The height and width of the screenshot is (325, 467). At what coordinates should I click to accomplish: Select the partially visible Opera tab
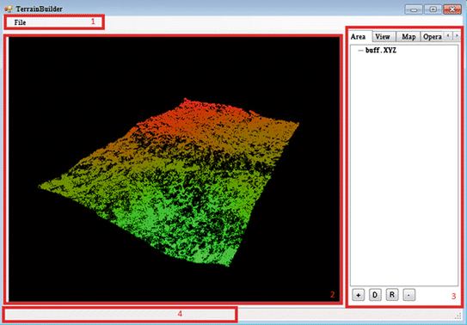[x=432, y=37]
